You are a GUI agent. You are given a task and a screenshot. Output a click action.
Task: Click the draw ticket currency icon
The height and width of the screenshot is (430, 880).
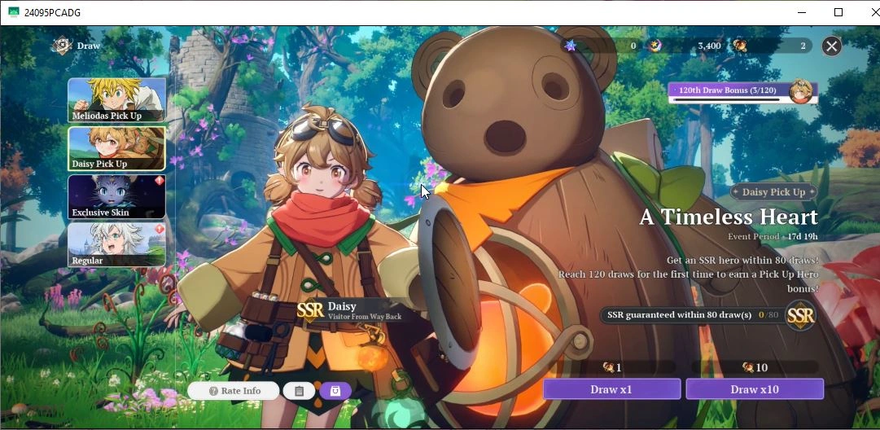point(740,46)
